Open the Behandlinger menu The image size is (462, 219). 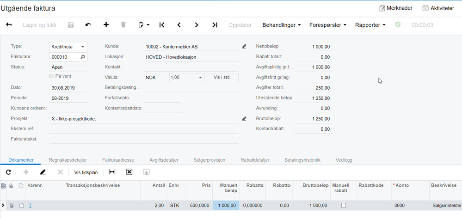(x=282, y=25)
